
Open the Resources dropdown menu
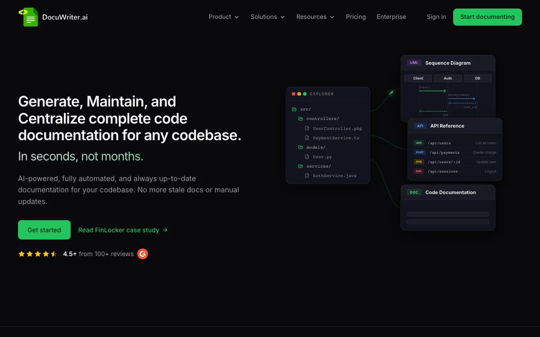pyautogui.click(x=315, y=17)
